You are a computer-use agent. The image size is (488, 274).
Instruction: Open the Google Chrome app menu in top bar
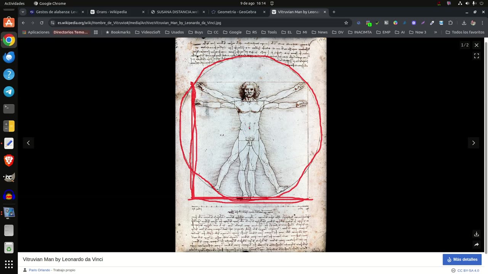click(x=50, y=3)
